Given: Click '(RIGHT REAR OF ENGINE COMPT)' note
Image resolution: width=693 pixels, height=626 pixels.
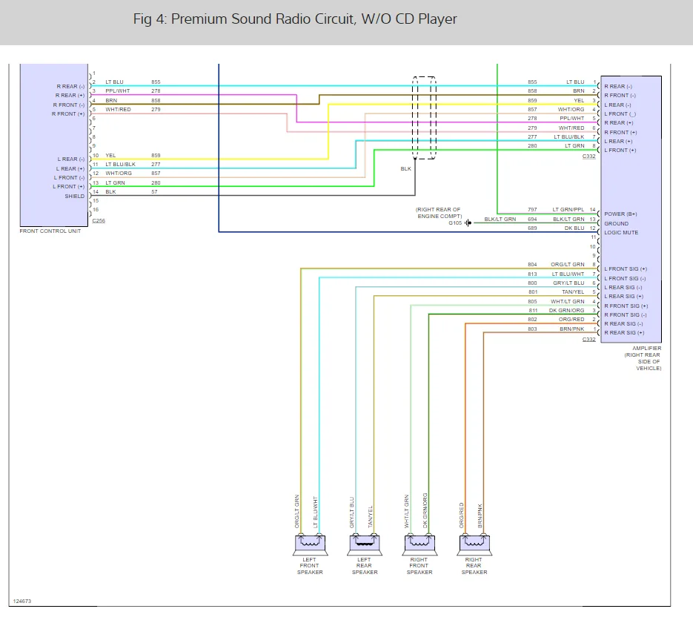Looking at the screenshot, I should tap(439, 213).
